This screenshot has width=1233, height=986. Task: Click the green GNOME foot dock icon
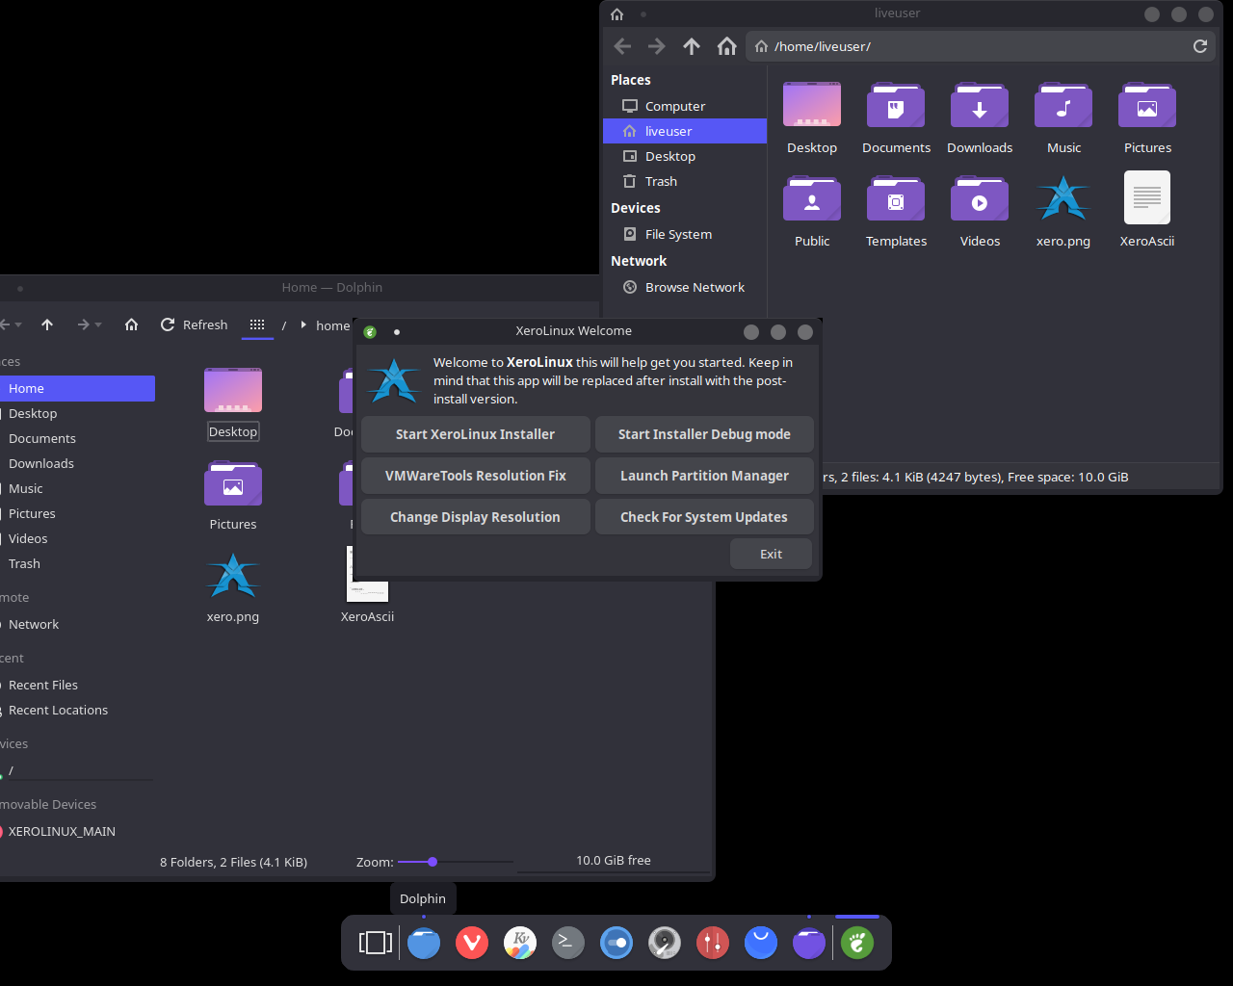[x=857, y=943]
